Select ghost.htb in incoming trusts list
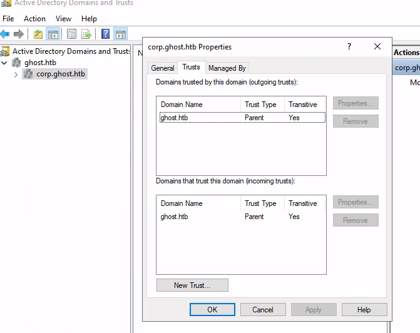The image size is (420, 333). tap(242, 217)
